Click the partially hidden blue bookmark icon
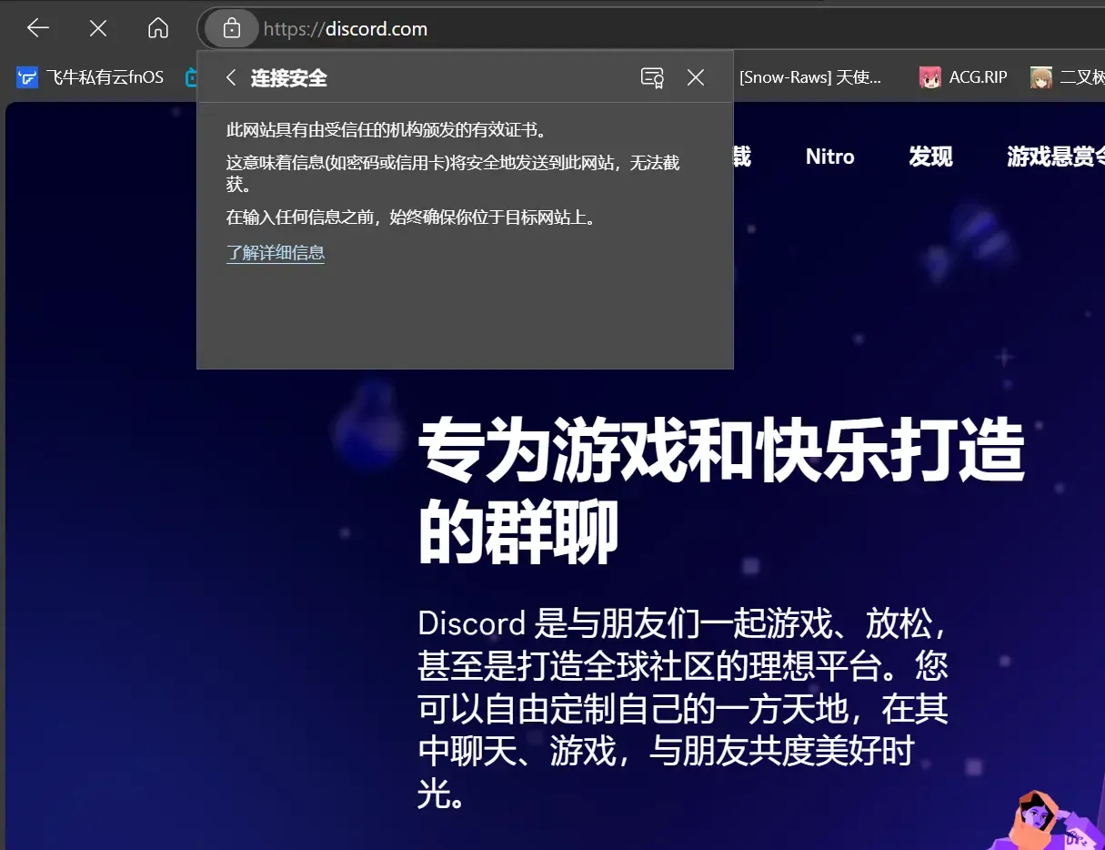This screenshot has height=850, width=1105. 191,77
